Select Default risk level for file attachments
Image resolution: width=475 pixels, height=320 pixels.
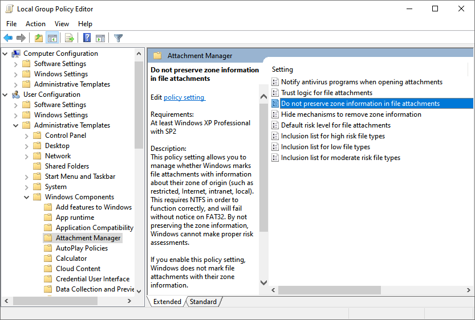click(x=336, y=125)
